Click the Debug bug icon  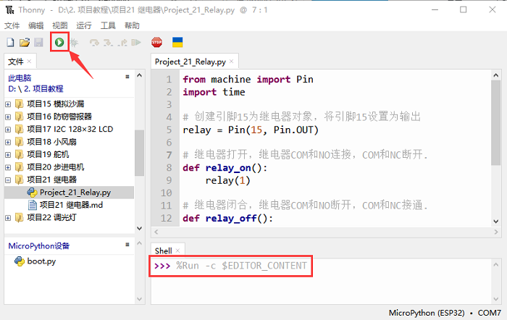pos(73,43)
